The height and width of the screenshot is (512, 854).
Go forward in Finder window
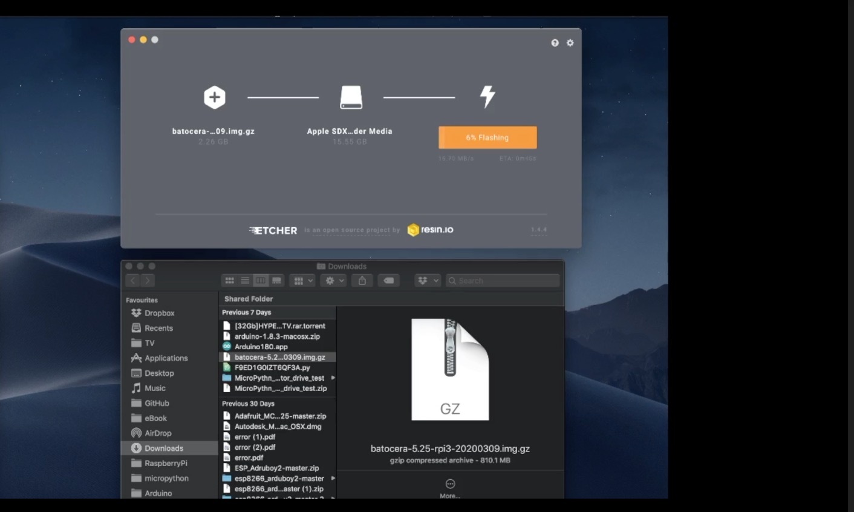[x=148, y=280]
